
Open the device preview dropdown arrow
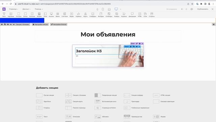(x=120, y=9)
